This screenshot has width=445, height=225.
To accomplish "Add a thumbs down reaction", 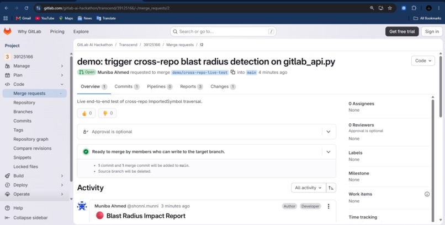I will pos(107,113).
